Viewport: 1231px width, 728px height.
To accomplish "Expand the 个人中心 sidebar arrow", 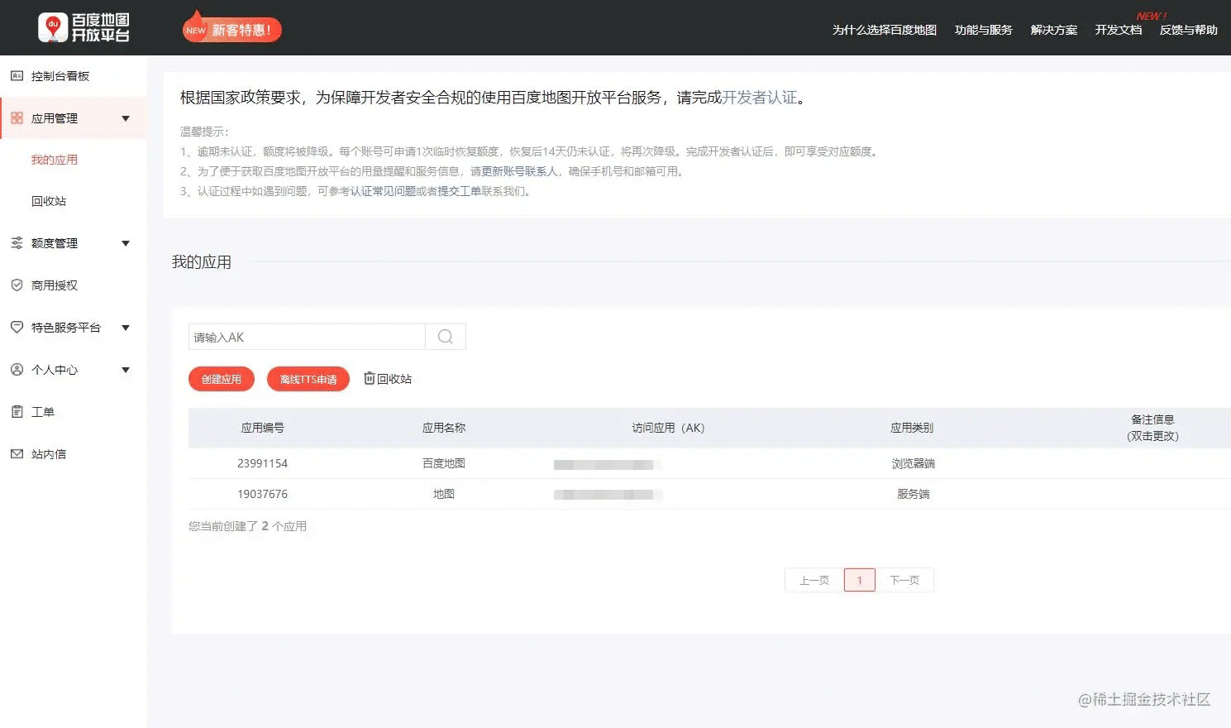I will (126, 370).
